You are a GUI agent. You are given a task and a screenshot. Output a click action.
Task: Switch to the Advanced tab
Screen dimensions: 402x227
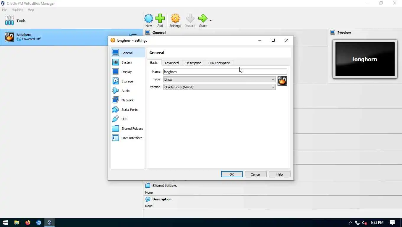pos(171,63)
